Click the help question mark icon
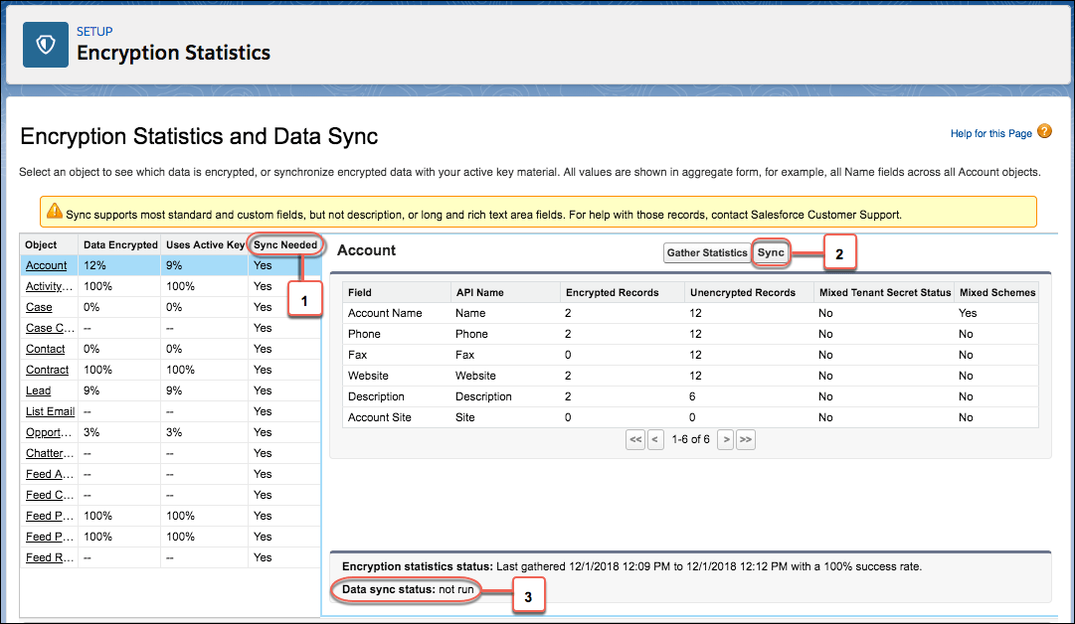 pyautogui.click(x=1044, y=131)
